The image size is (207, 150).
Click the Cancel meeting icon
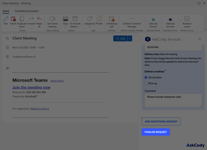tap(13, 19)
